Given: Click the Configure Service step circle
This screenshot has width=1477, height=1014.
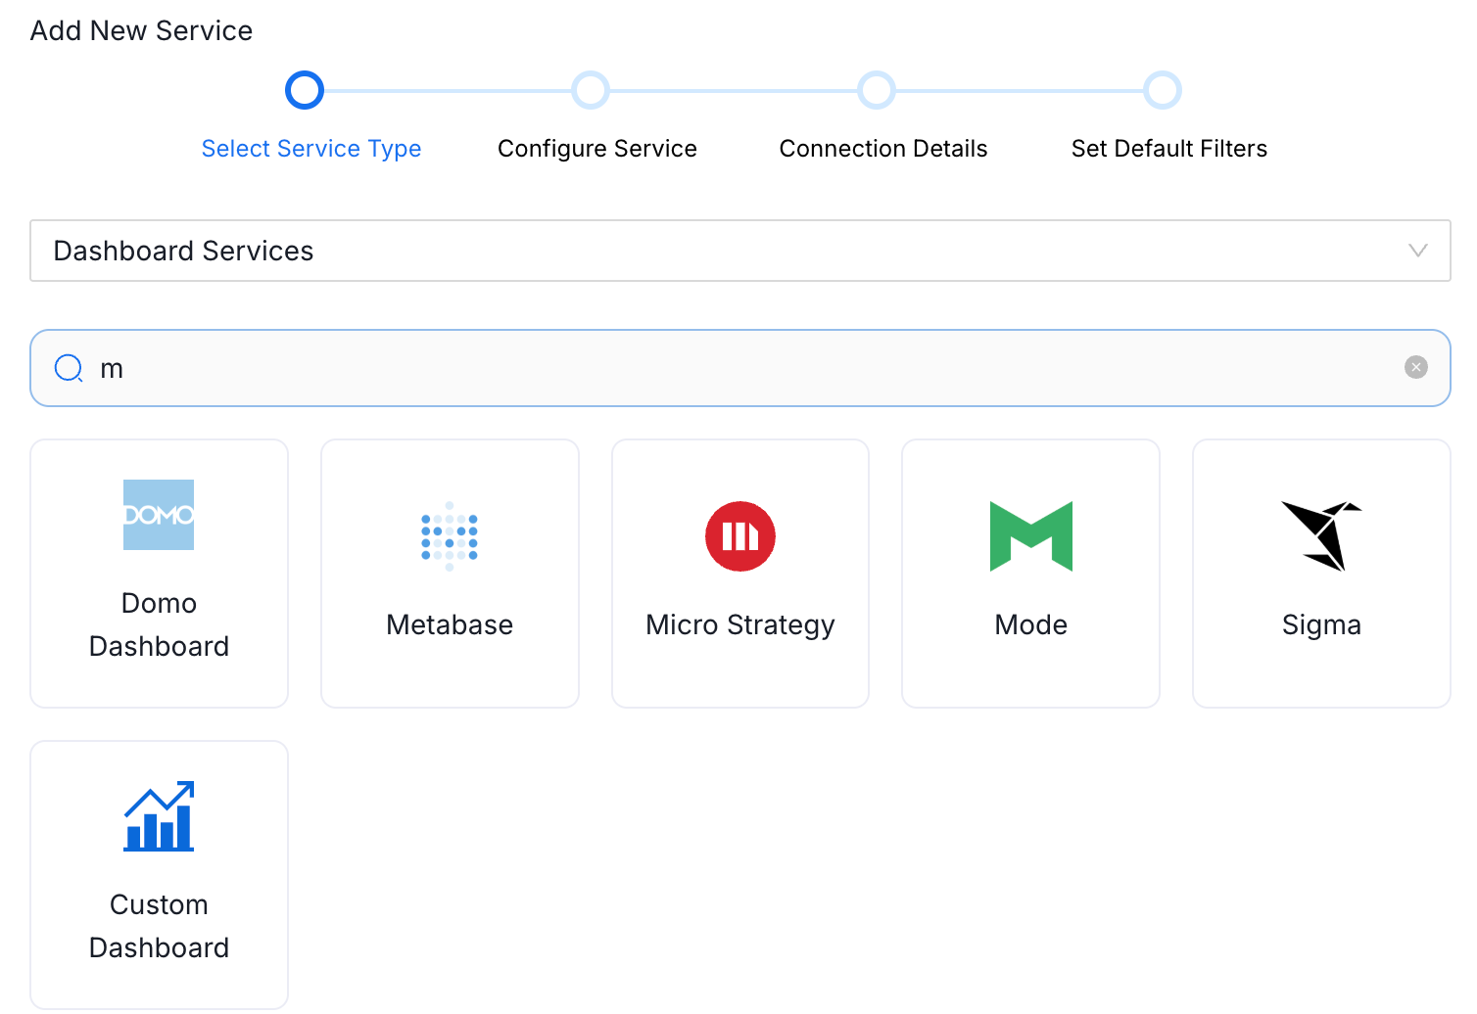Looking at the screenshot, I should click(591, 90).
